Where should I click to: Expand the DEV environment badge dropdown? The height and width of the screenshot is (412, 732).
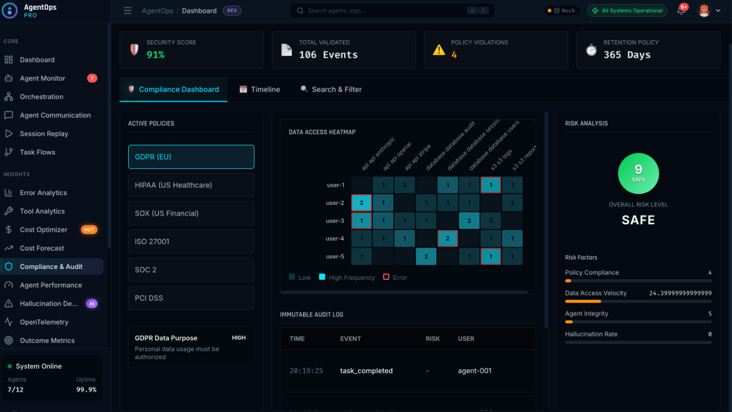pos(232,10)
